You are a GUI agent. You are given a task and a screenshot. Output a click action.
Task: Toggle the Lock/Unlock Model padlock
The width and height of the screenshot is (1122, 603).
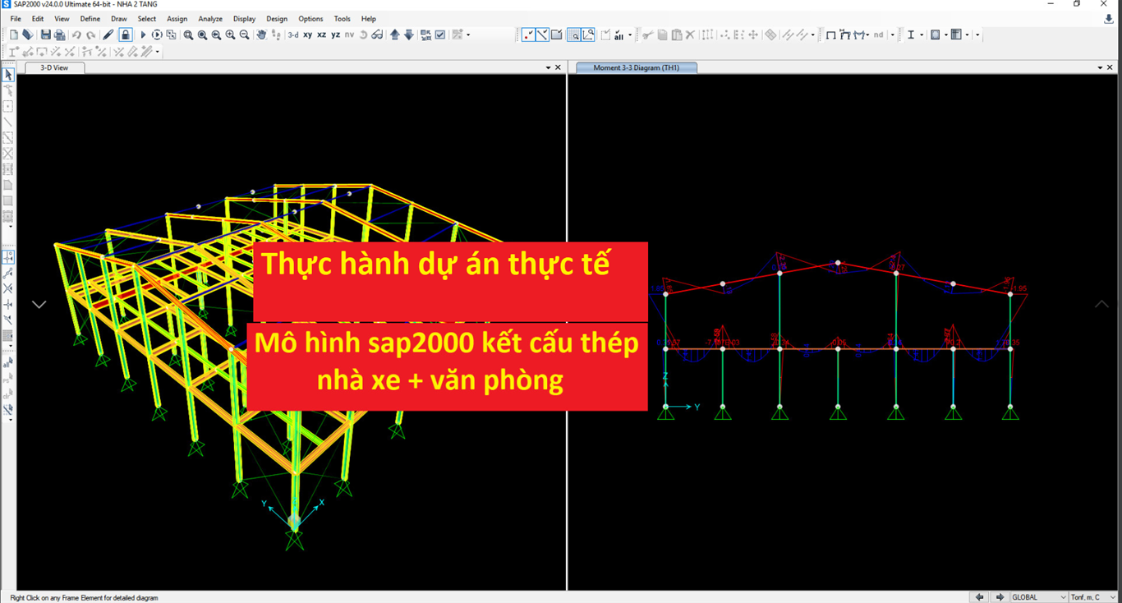tap(125, 35)
